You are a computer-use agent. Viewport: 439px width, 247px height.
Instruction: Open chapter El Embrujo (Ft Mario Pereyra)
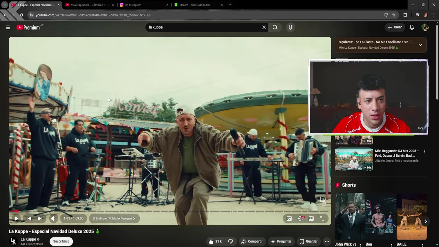(114, 219)
